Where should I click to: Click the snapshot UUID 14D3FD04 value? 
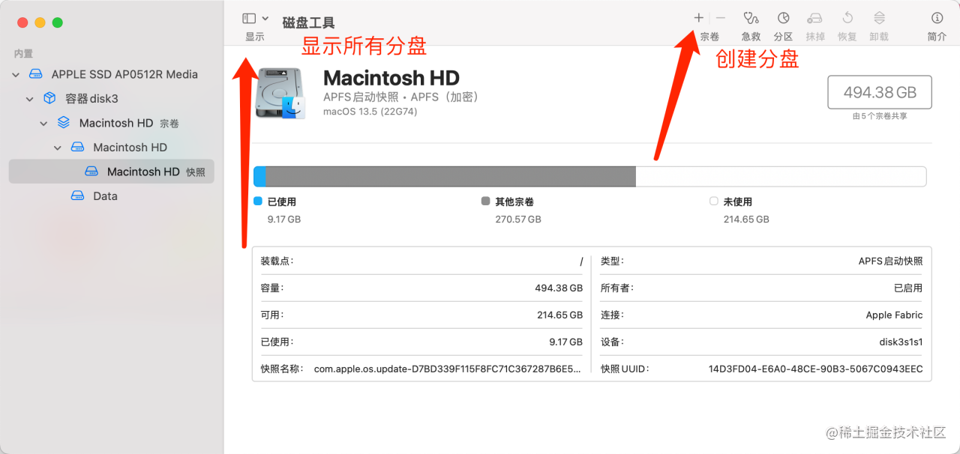[815, 369]
